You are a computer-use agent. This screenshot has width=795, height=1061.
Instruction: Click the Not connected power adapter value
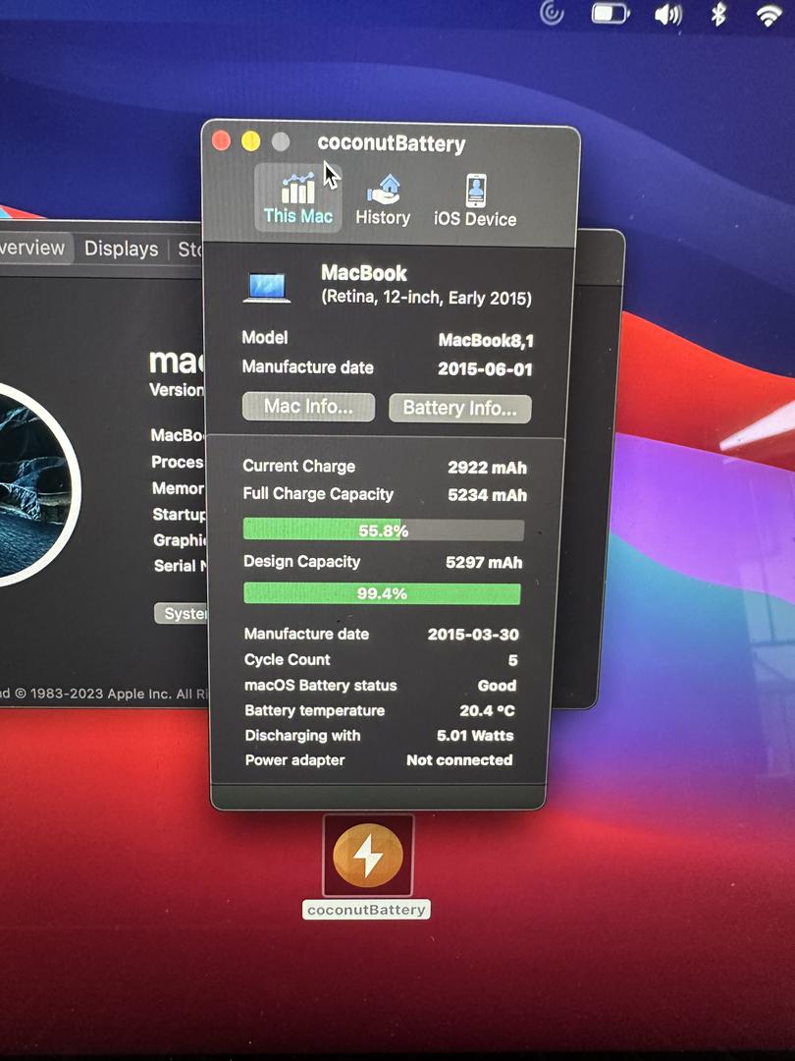[459, 760]
